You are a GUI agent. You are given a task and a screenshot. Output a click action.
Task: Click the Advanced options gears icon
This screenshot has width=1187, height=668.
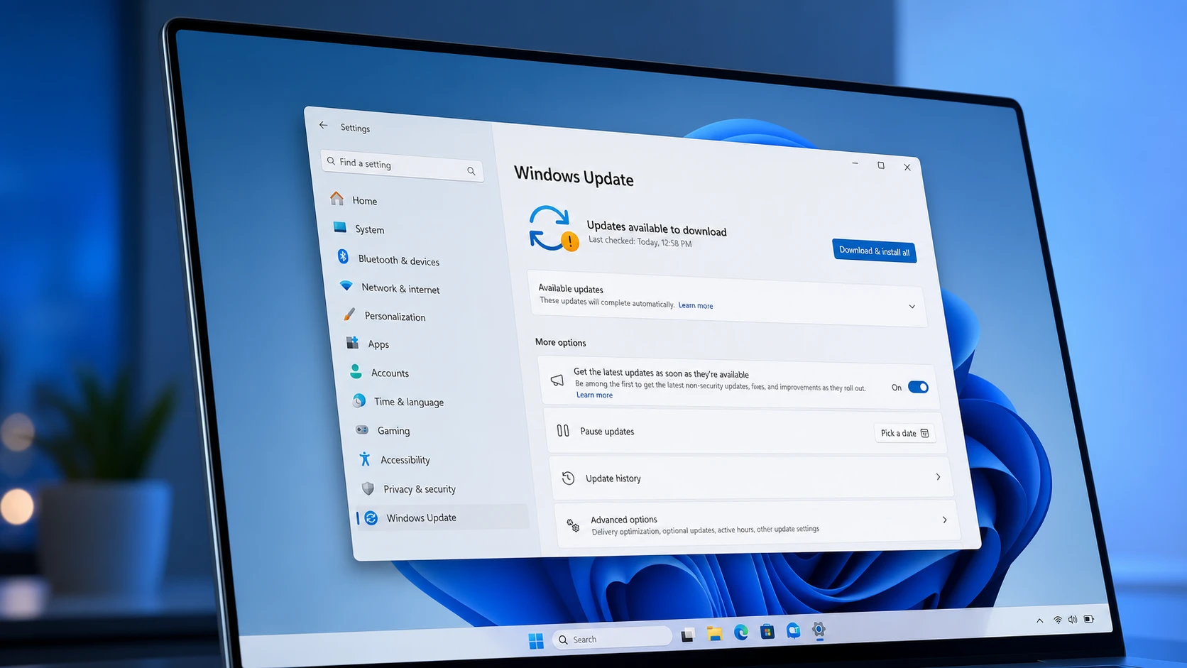point(573,525)
